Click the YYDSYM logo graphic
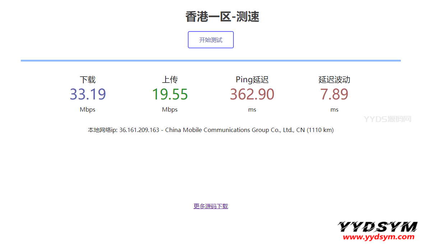The width and height of the screenshot is (422, 244). [377, 227]
